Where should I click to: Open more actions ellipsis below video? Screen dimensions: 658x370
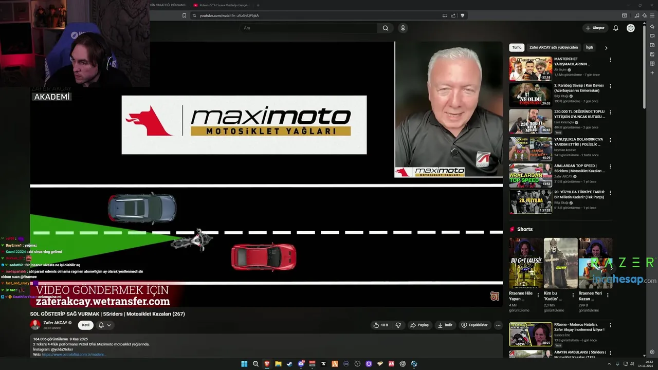pyautogui.click(x=498, y=325)
